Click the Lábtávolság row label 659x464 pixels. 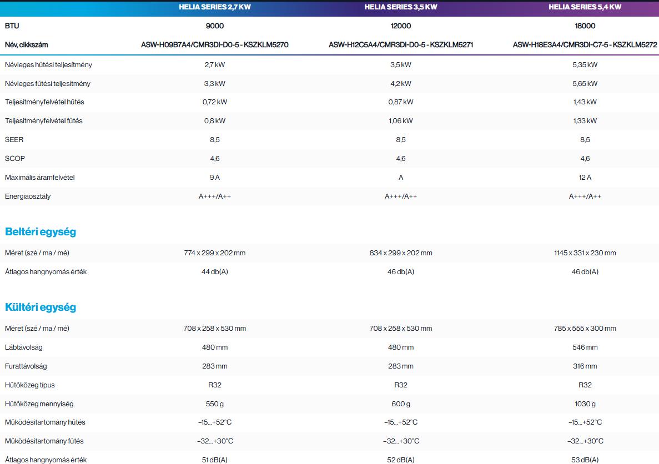[24, 347]
